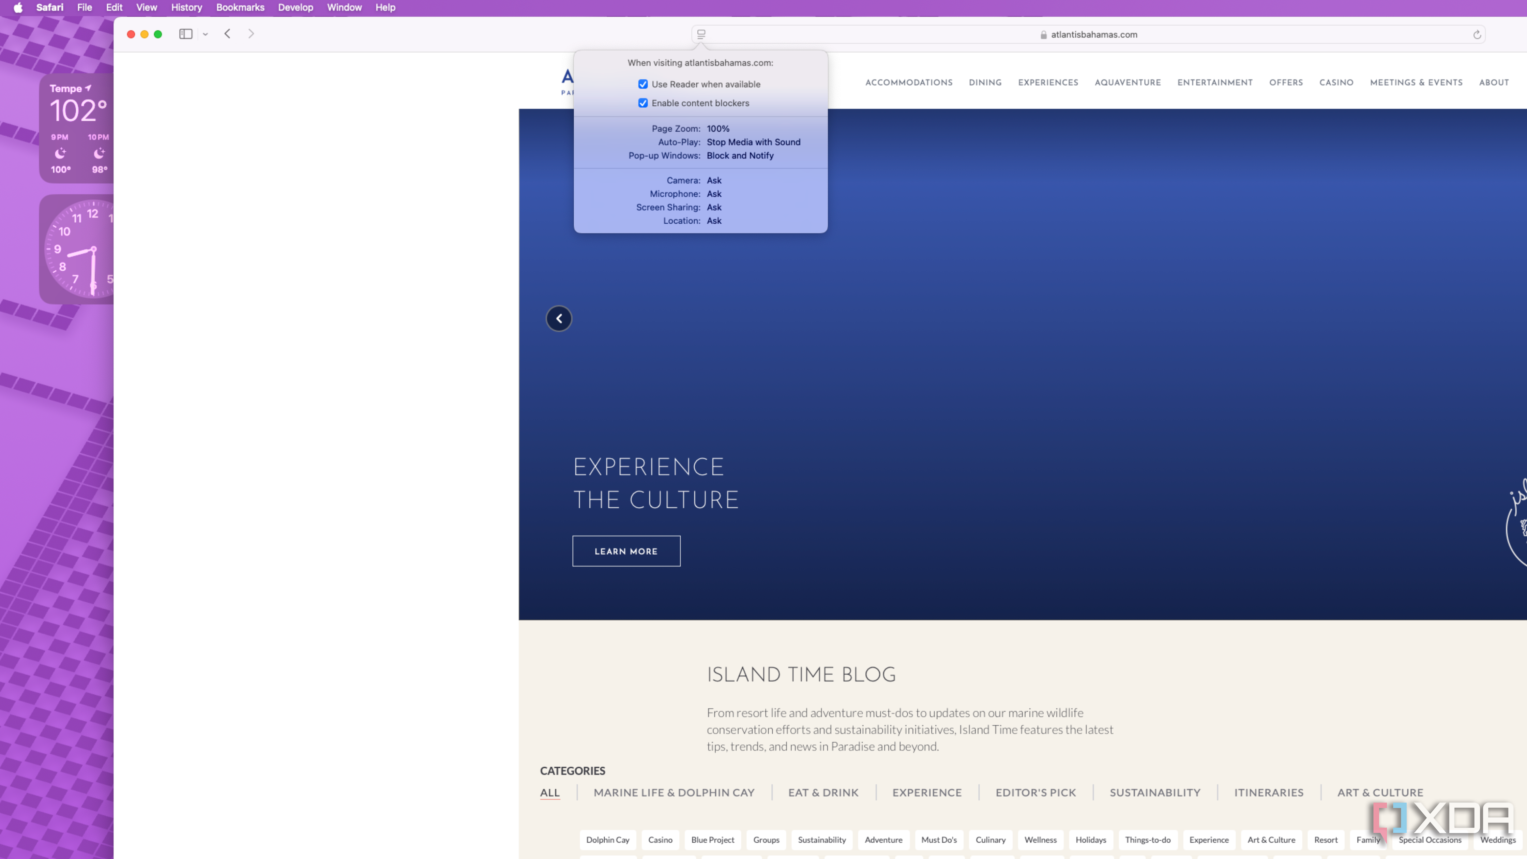Click the Must Do's tag

coord(938,840)
